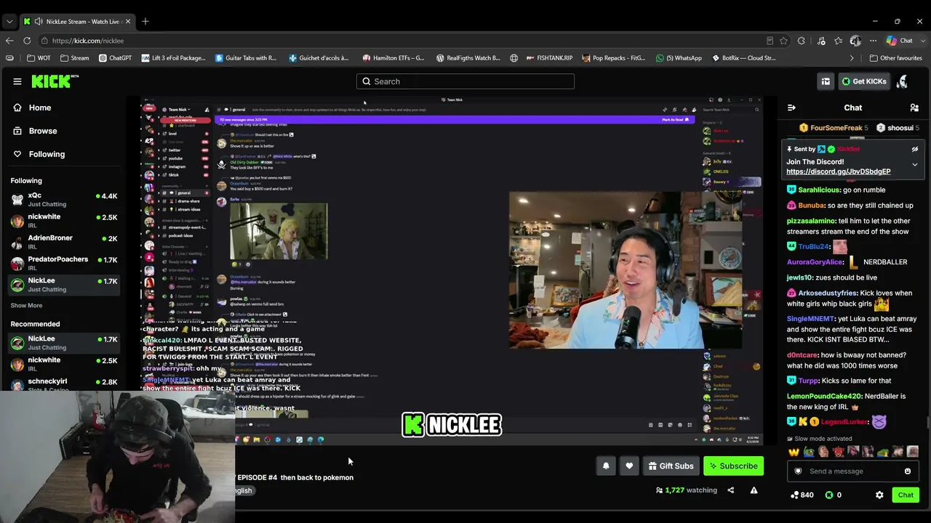Click Mark As Read in the streamed Discord

pos(674,120)
